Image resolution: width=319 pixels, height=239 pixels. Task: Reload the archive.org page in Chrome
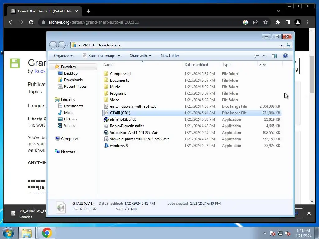31,22
